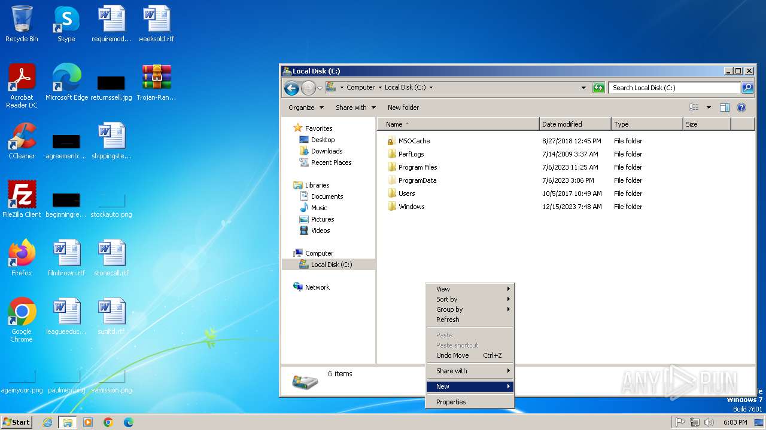Launch Windows Media Player from taskbar
766x430 pixels.
point(88,422)
